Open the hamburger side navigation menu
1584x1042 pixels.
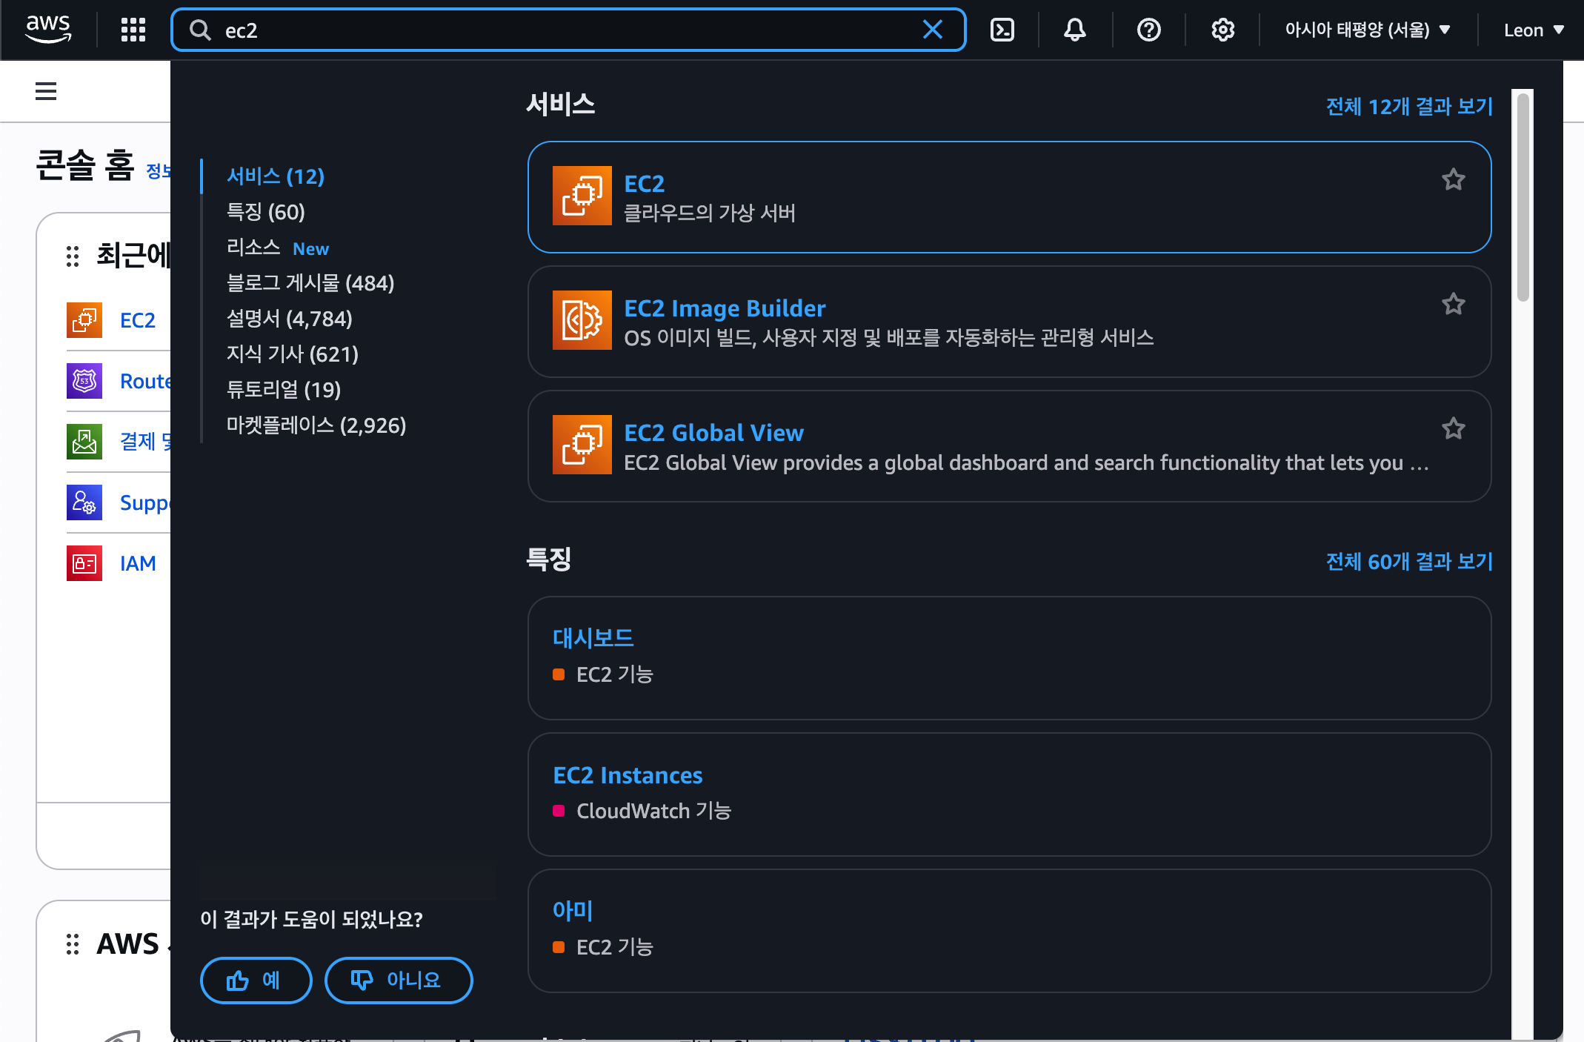tap(46, 91)
